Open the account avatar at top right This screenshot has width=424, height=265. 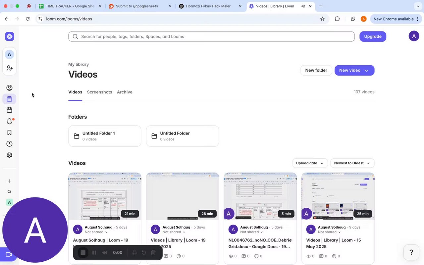414,36
